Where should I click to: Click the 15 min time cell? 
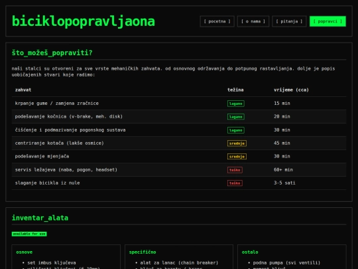tap(282, 104)
